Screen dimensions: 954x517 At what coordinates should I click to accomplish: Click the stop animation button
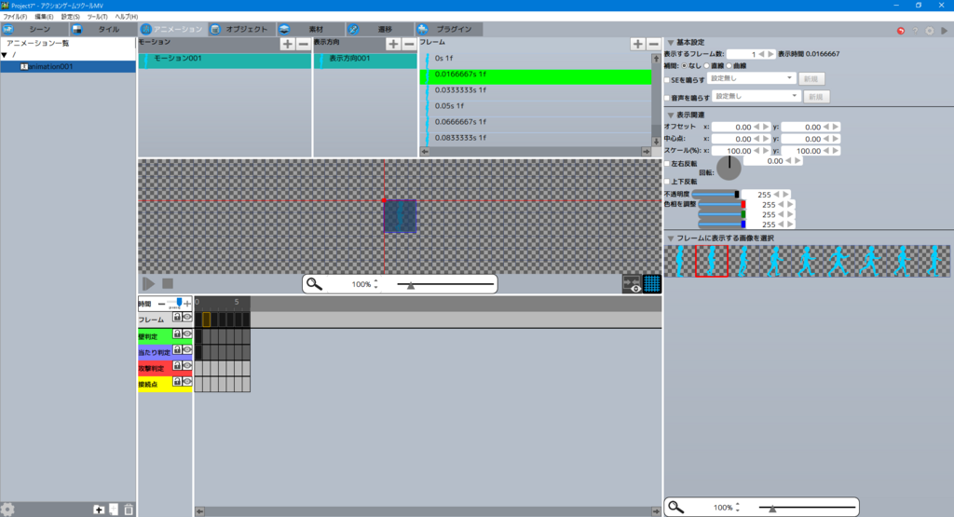[168, 284]
